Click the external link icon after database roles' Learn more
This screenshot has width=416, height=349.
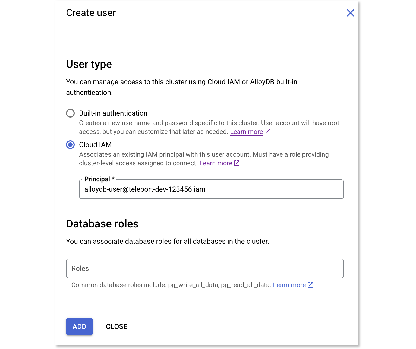click(x=310, y=285)
